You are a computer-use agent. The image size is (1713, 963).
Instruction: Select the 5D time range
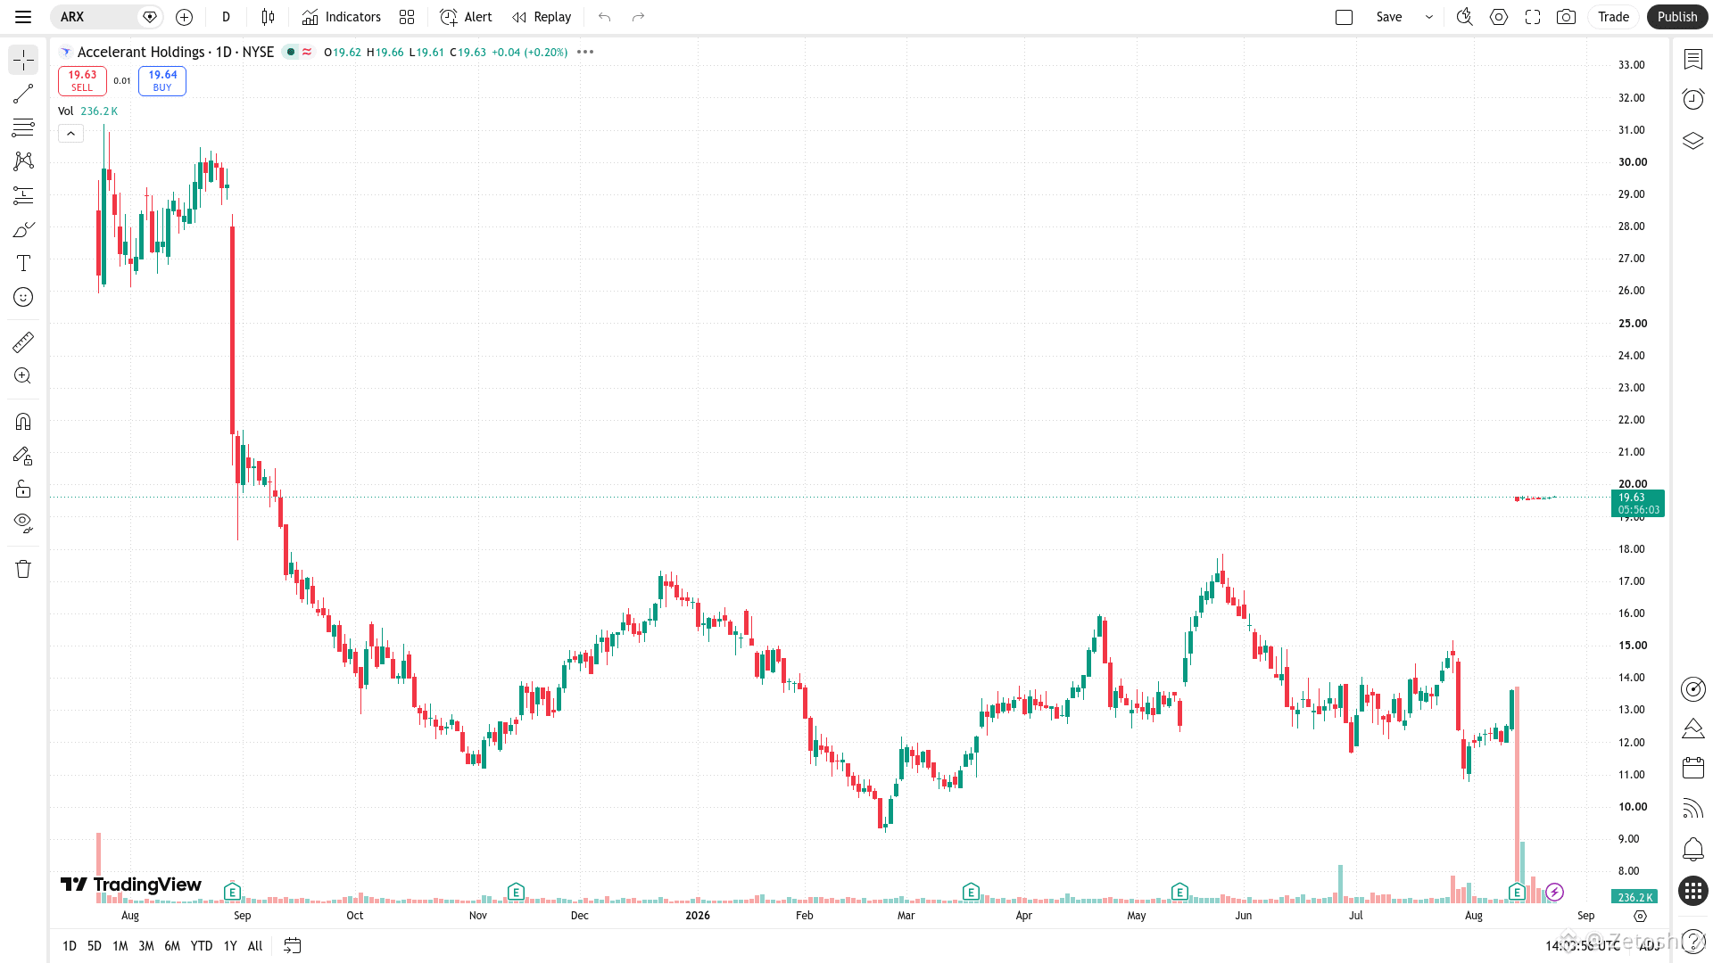[x=95, y=946]
